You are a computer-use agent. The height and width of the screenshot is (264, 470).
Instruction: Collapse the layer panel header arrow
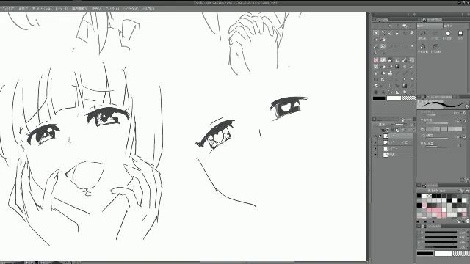(374, 119)
